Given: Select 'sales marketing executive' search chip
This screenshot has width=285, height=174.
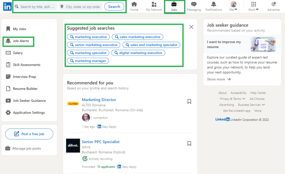Looking at the screenshot, I should (137, 37).
